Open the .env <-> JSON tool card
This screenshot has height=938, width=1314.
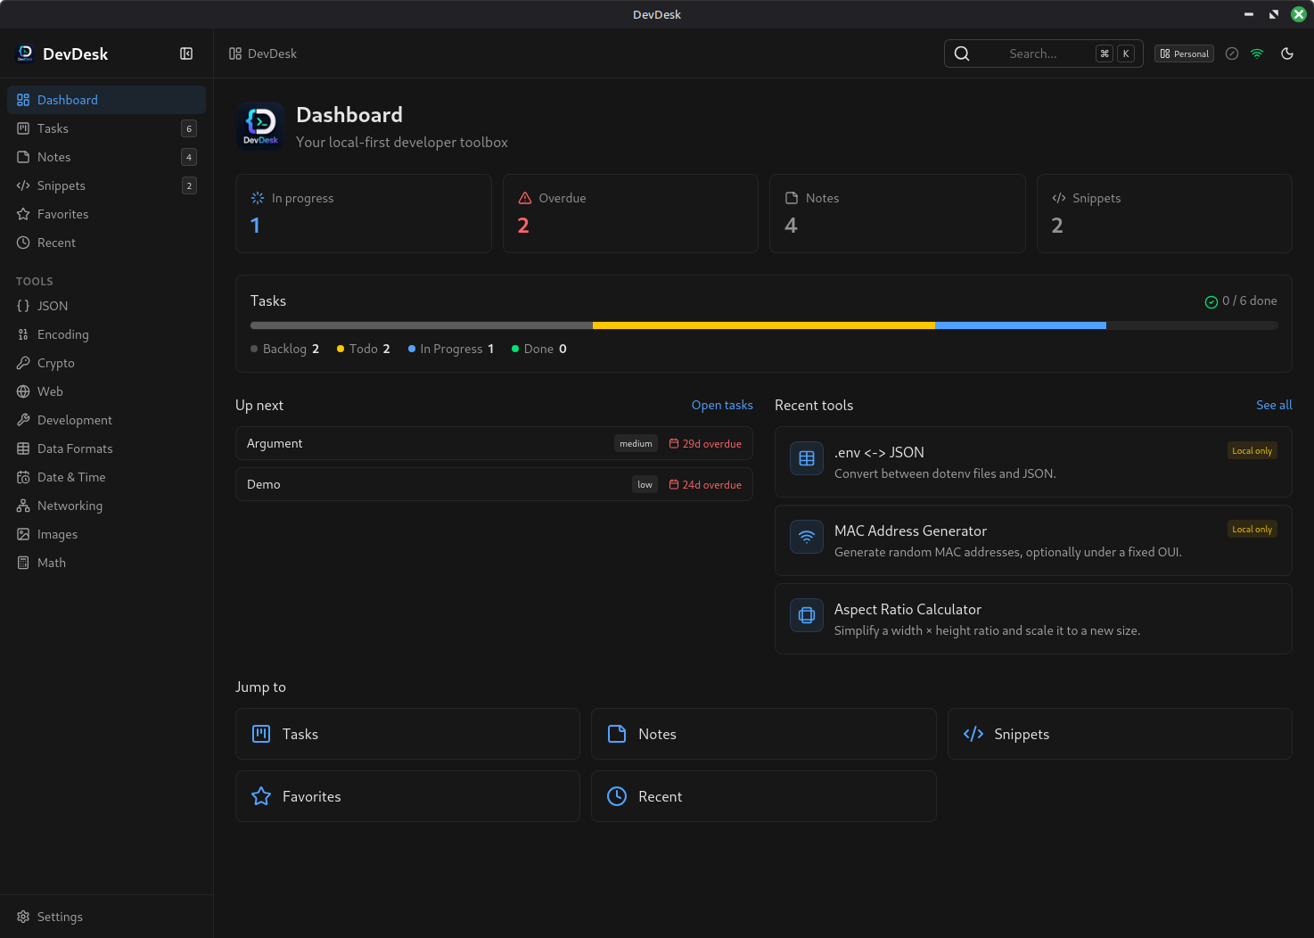pos(1033,462)
